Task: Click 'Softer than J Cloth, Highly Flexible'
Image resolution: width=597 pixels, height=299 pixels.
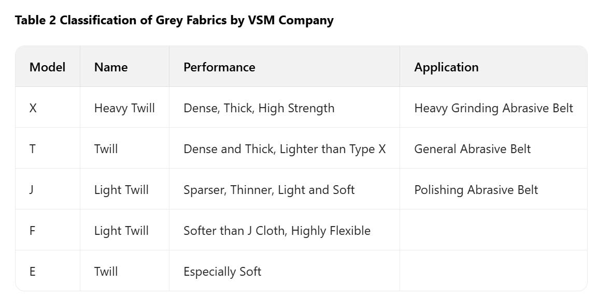Action: (277, 231)
